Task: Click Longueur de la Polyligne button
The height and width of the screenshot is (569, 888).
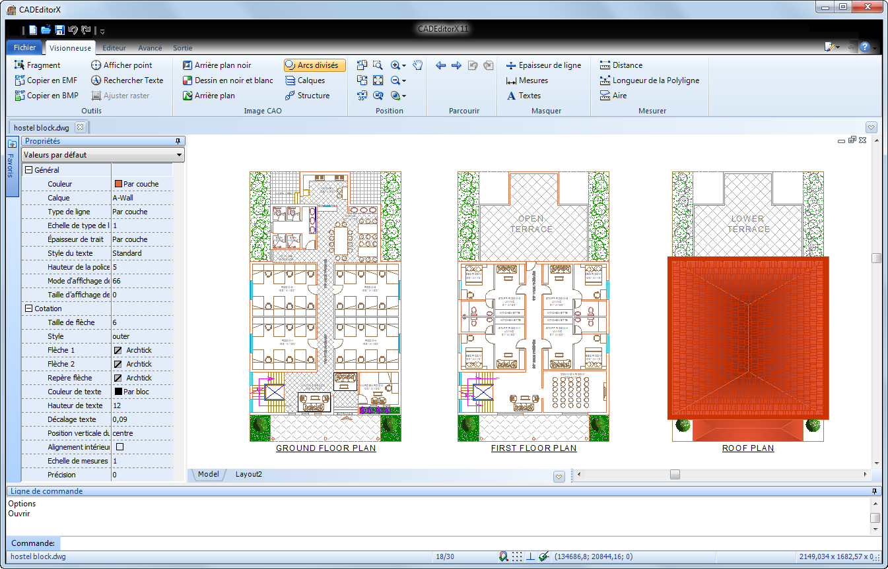Action: (x=649, y=80)
